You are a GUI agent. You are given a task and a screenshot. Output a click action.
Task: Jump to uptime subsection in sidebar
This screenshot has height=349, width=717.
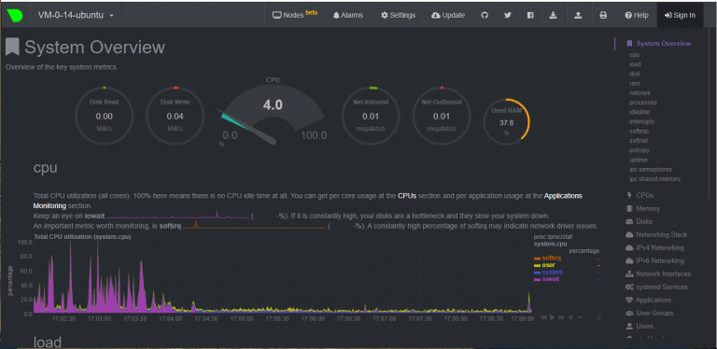tap(639, 160)
